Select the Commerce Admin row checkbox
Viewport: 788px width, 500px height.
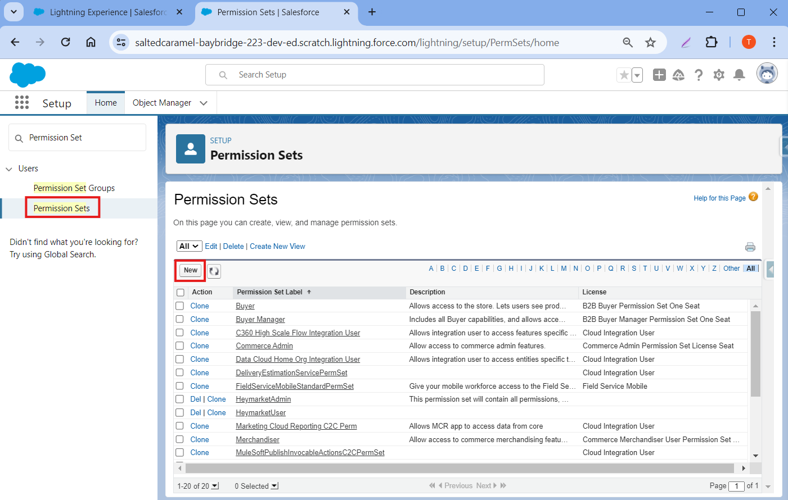[x=180, y=346]
